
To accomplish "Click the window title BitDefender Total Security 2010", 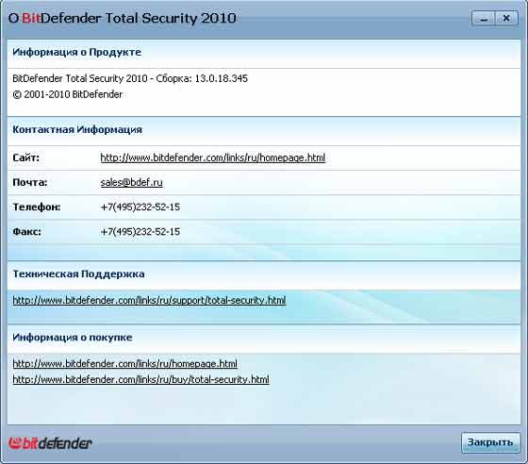I will [122, 18].
